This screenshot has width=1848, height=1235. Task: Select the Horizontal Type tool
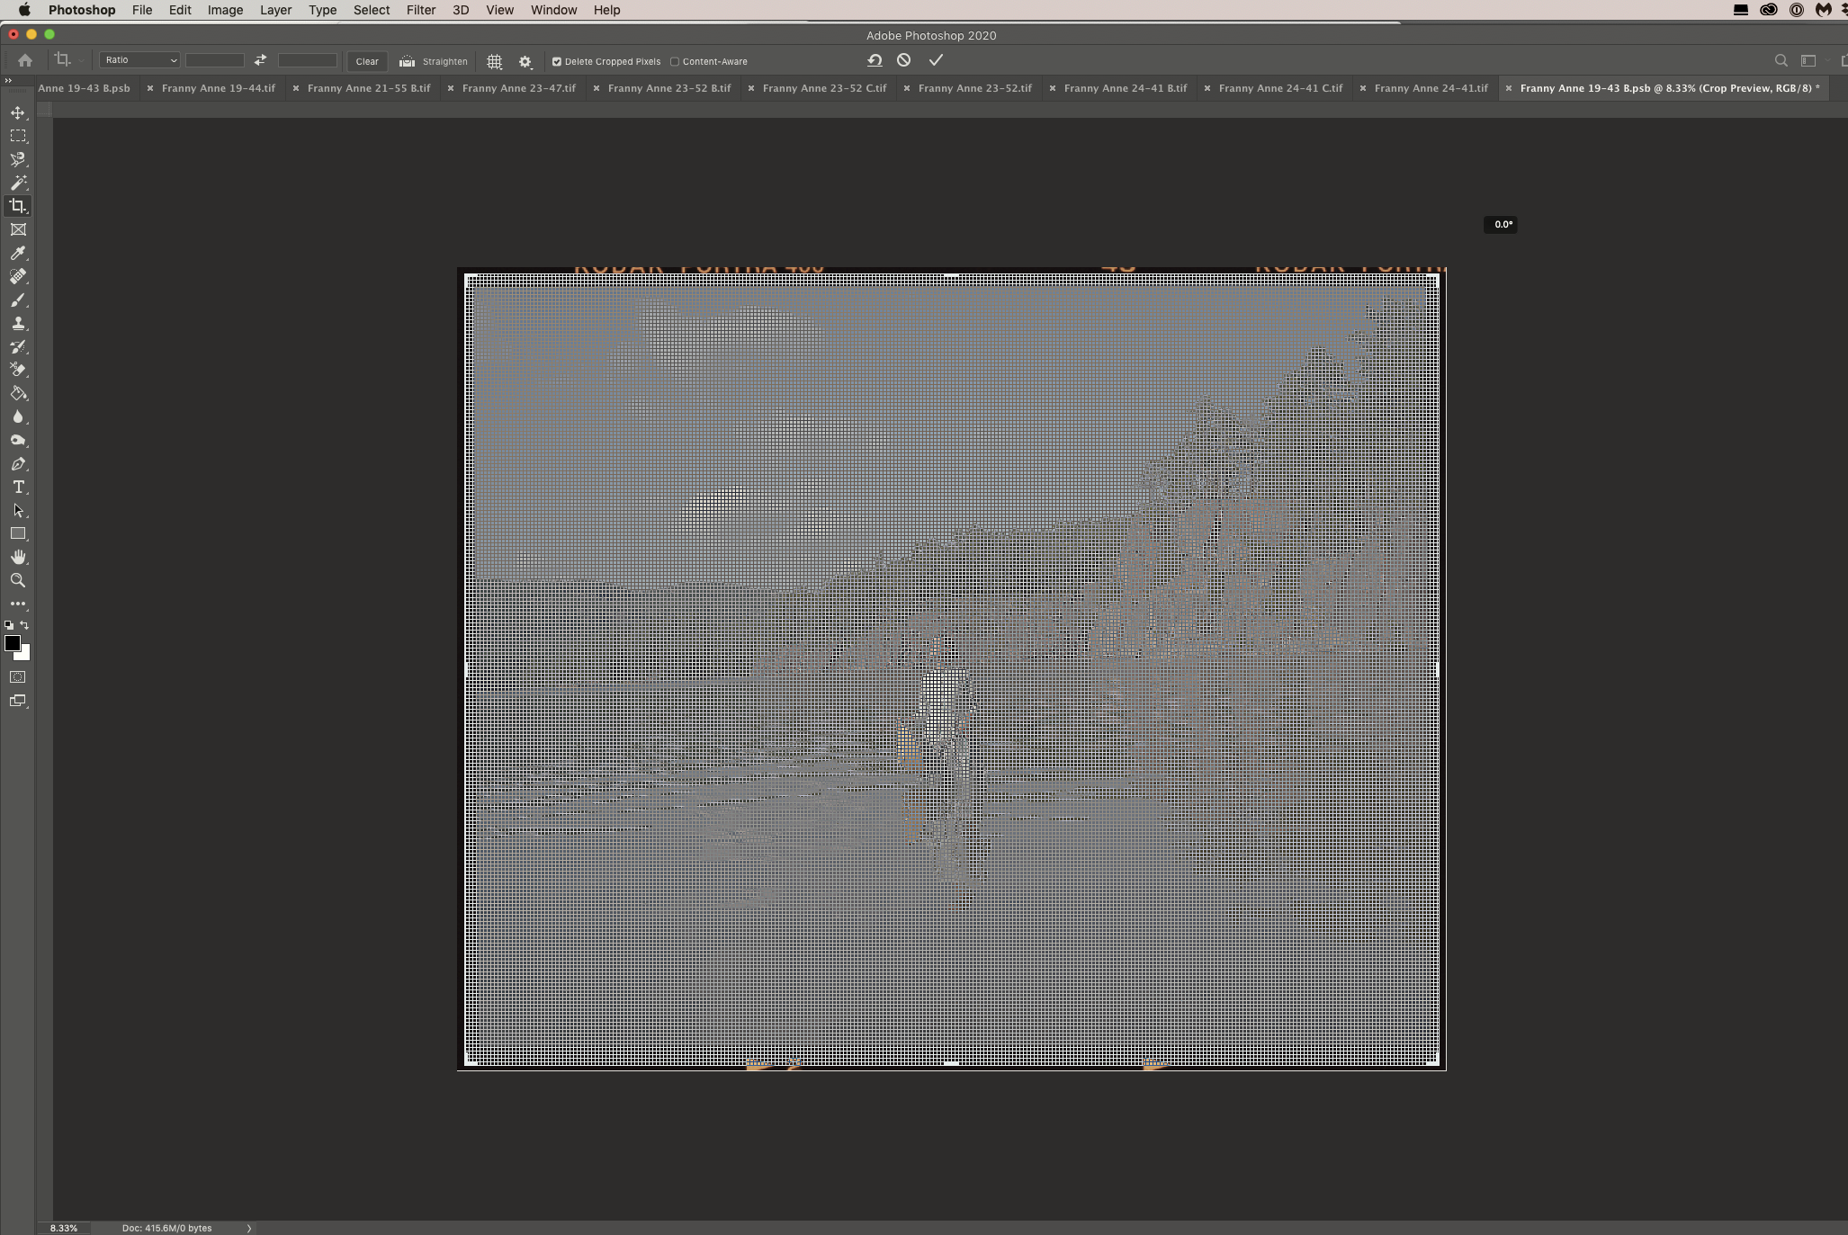[18, 487]
